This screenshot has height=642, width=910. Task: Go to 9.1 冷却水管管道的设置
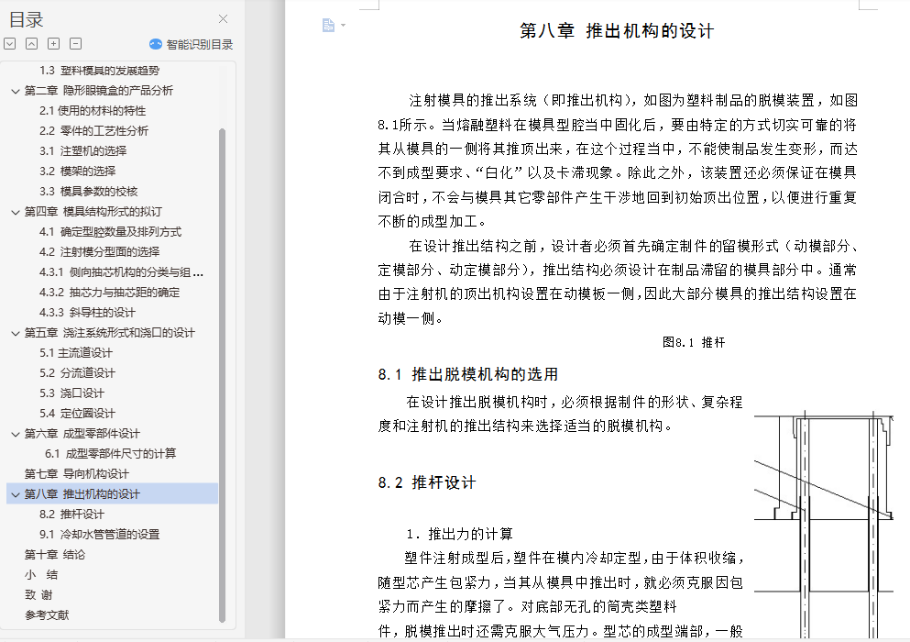tap(99, 535)
